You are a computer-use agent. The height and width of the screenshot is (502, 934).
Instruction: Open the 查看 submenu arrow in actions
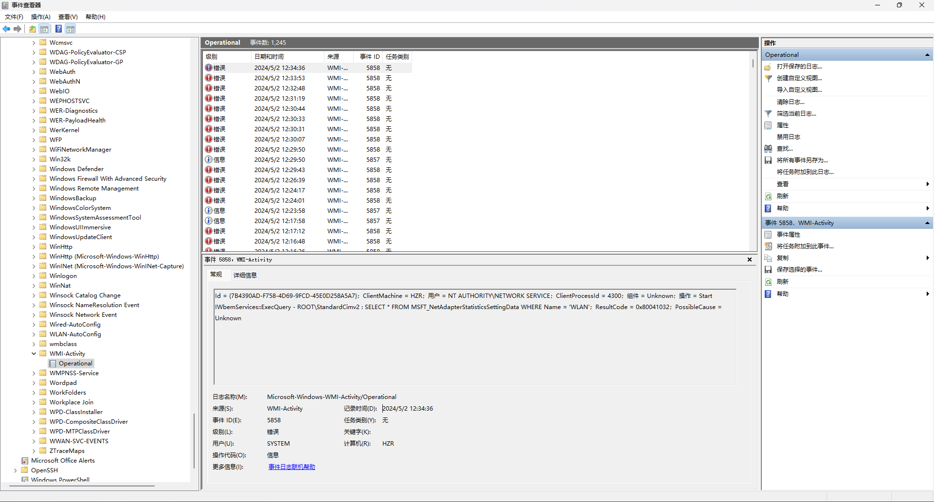(x=928, y=184)
